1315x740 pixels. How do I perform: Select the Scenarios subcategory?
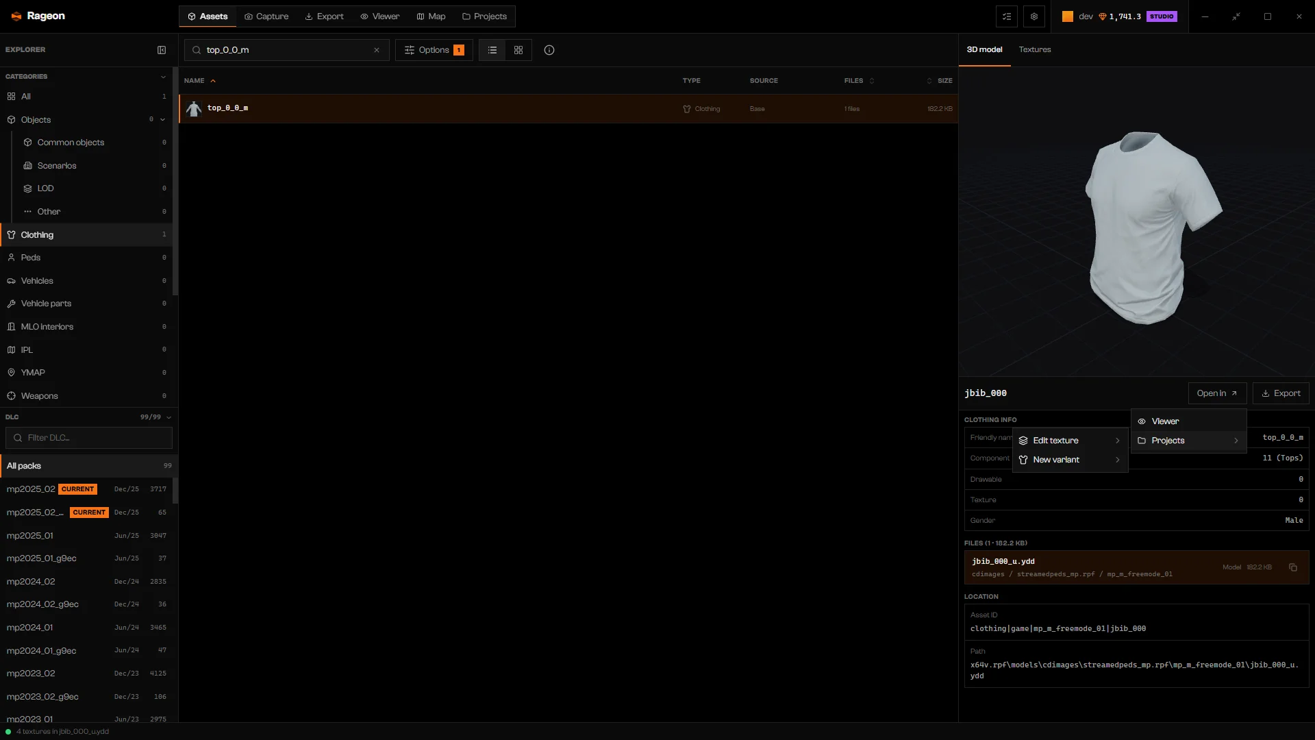94,166
